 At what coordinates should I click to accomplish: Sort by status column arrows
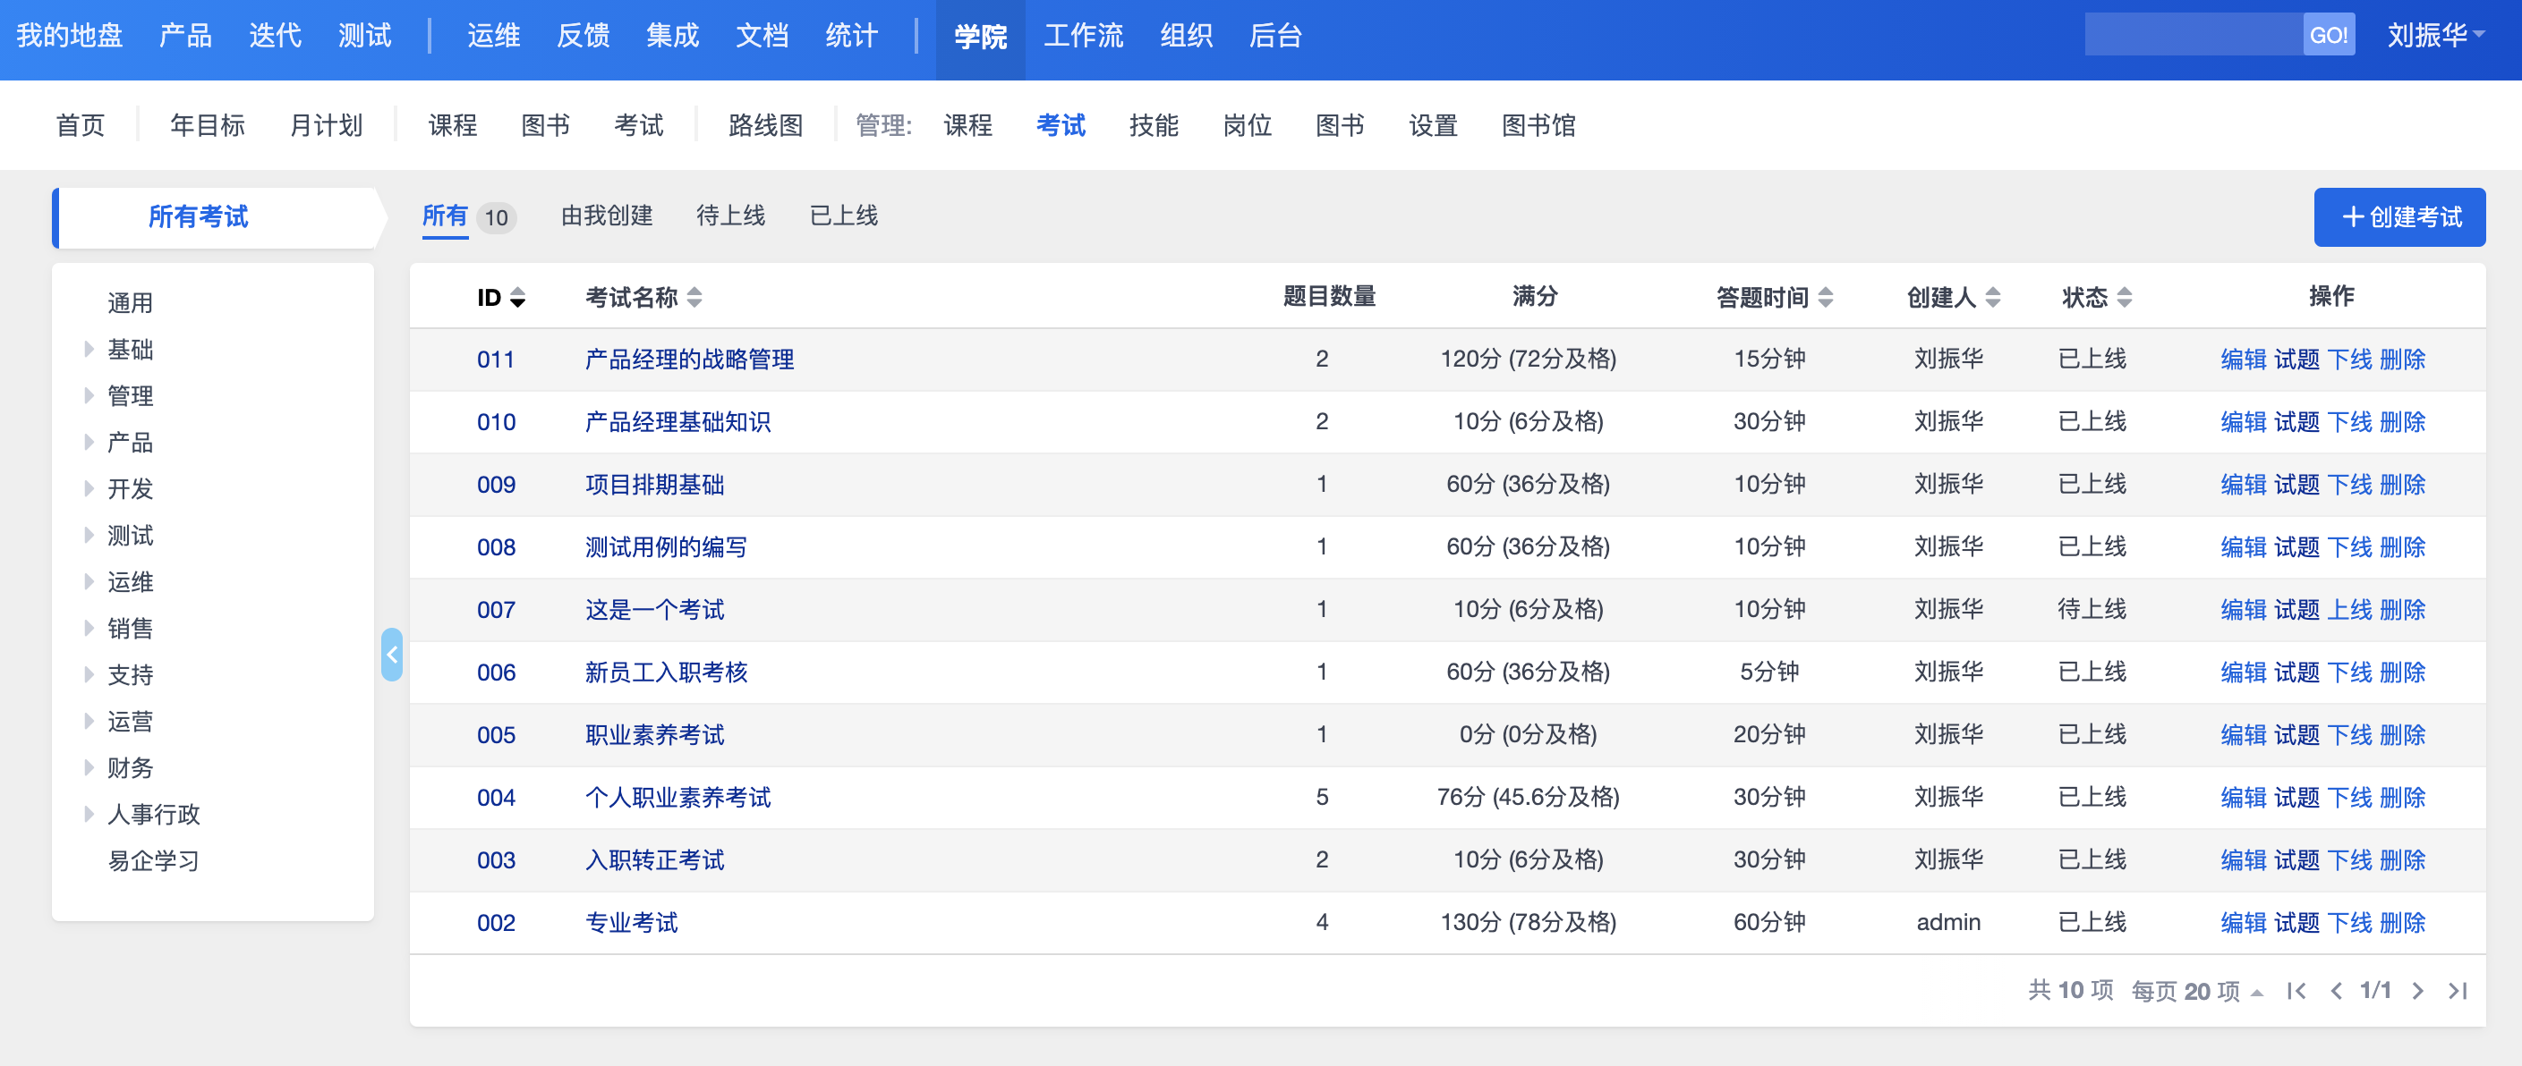[x=2124, y=297]
